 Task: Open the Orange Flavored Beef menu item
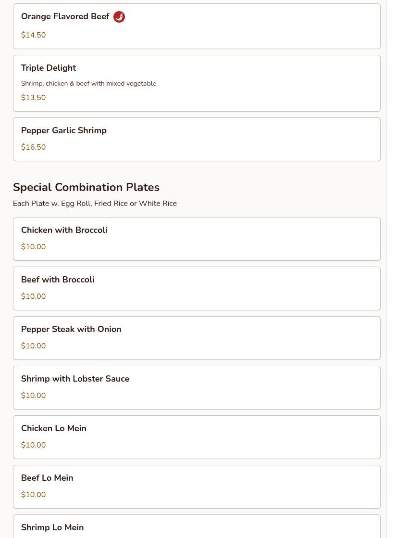(197, 26)
